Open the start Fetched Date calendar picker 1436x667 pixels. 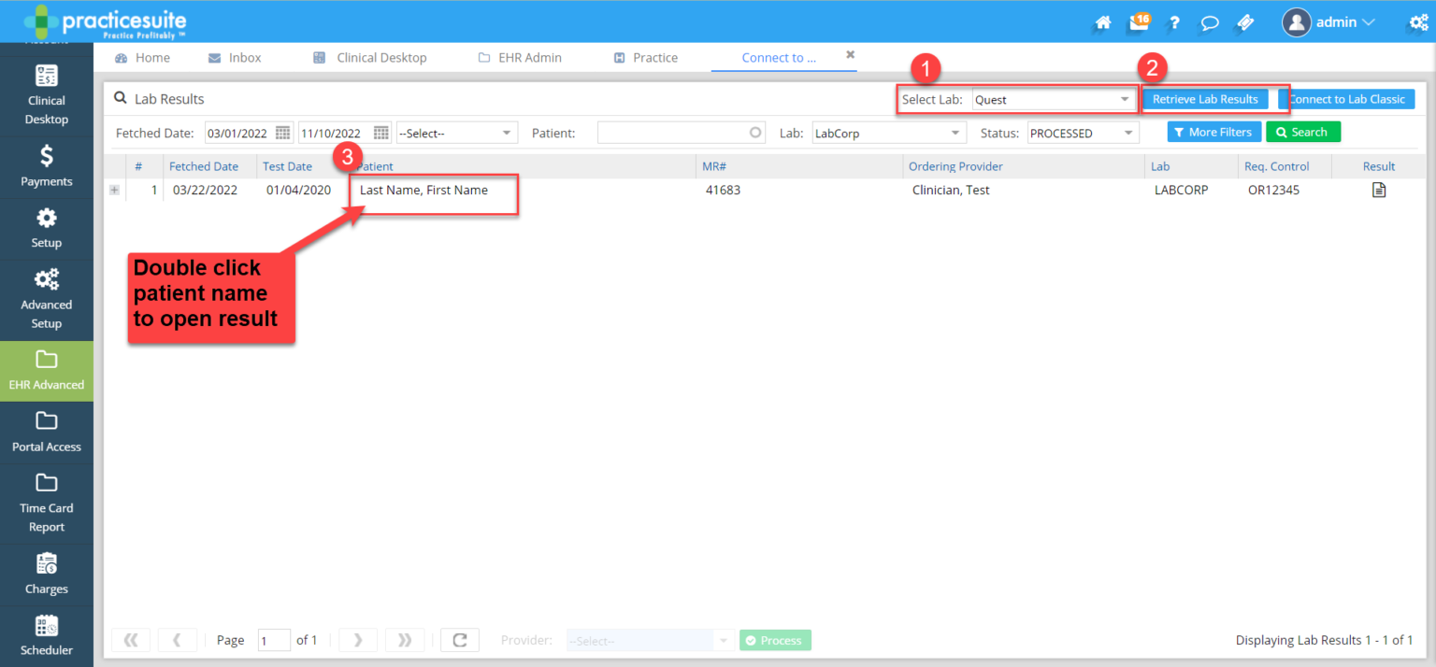283,133
